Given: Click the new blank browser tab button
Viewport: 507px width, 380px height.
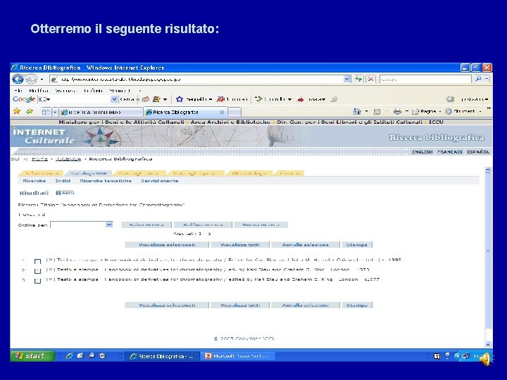Looking at the screenshot, I should [234, 112].
